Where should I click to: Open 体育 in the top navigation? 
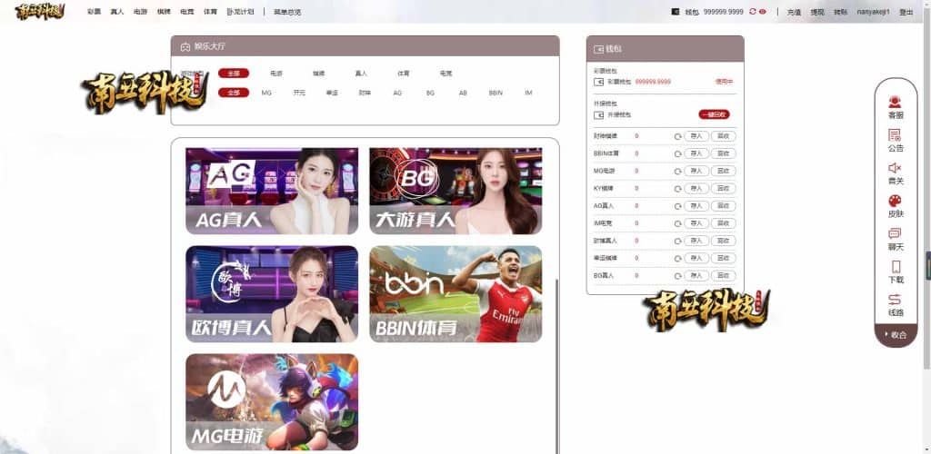[x=210, y=11]
